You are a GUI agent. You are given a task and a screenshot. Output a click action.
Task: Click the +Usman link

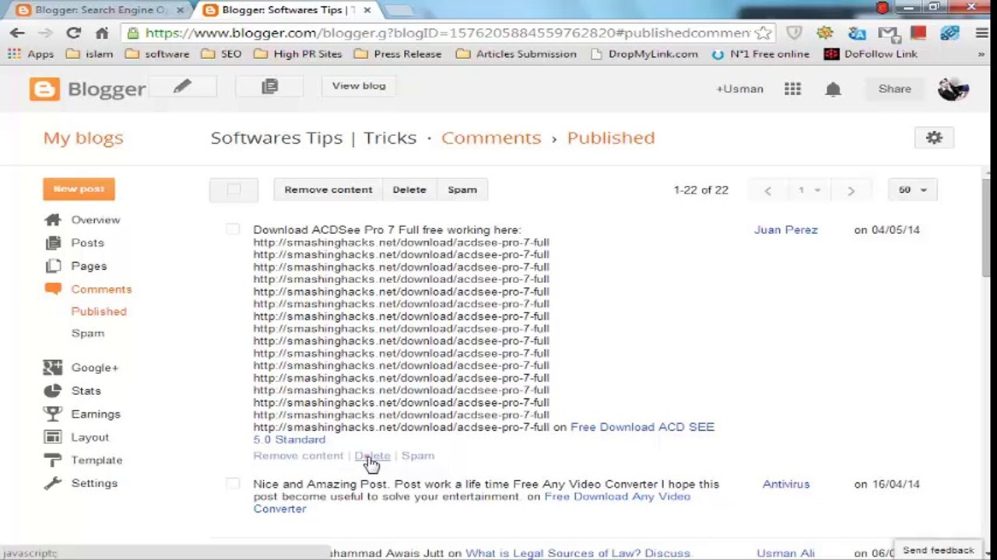739,89
